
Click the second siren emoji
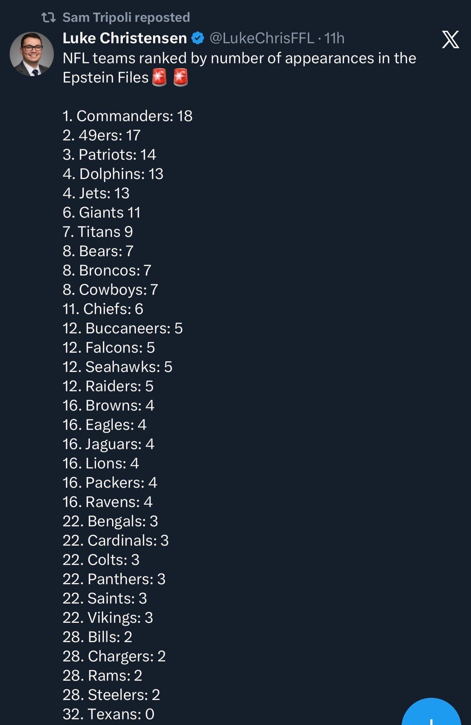181,78
